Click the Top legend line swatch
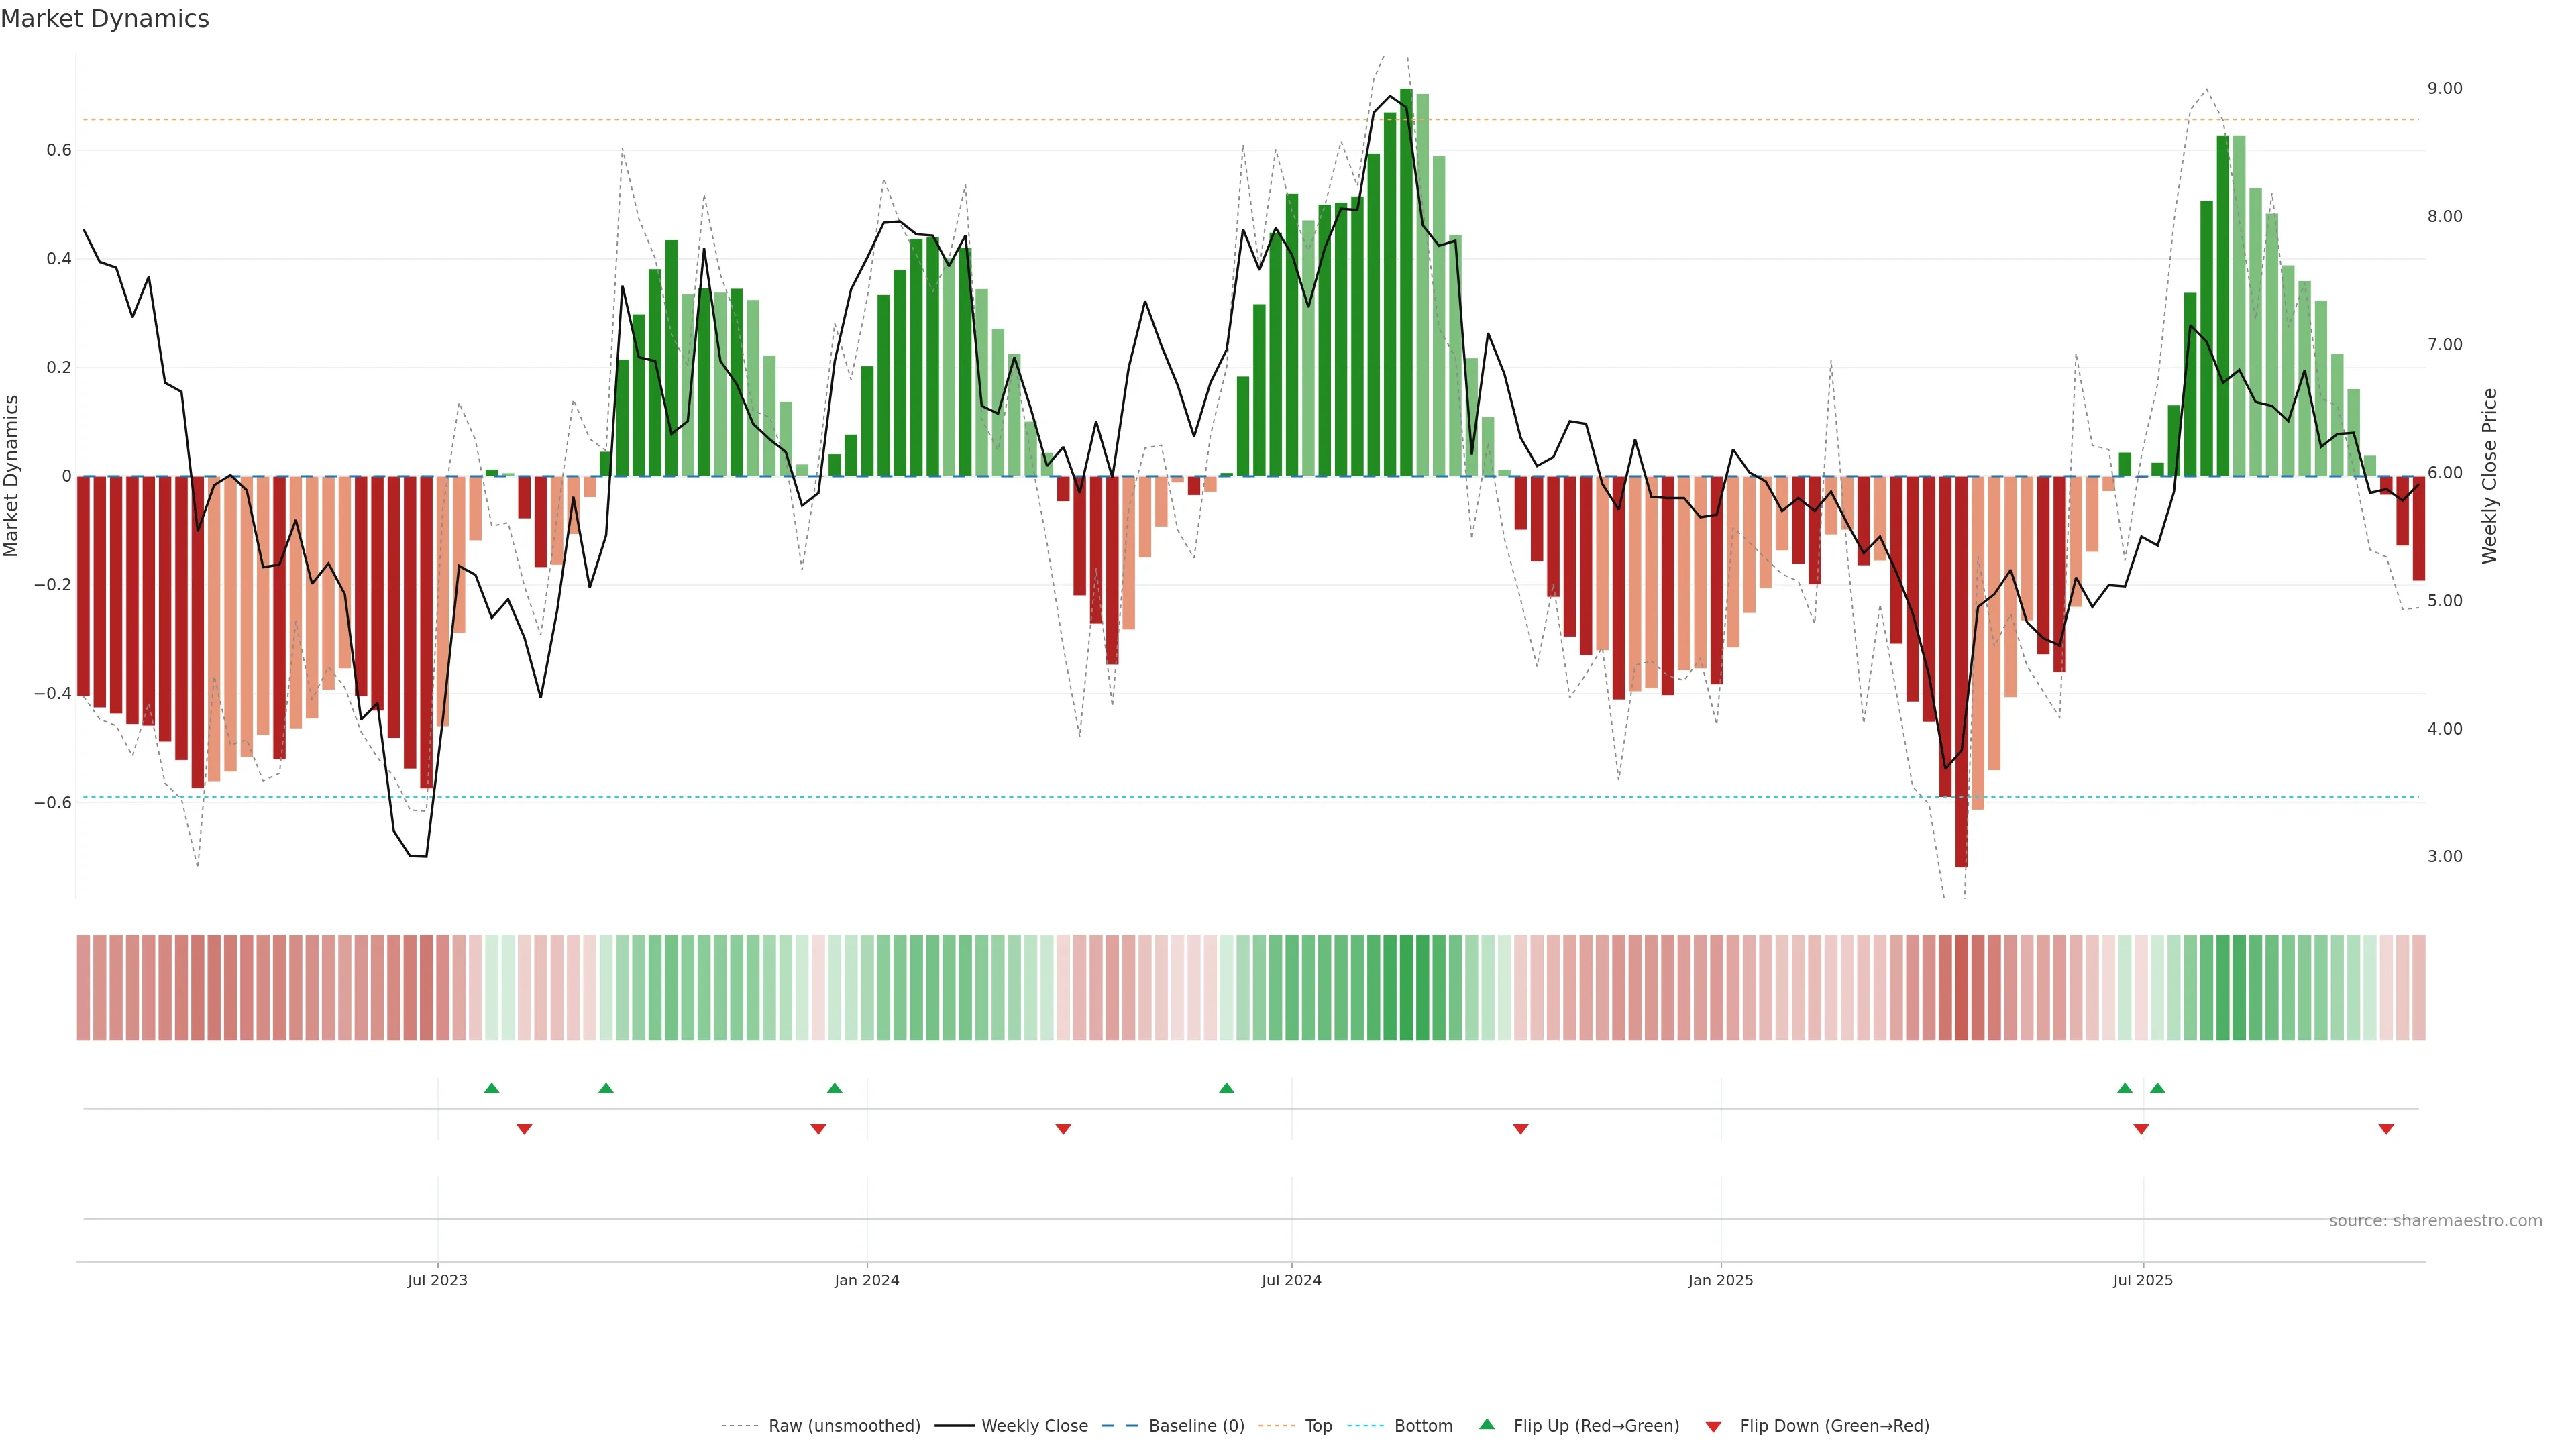Image resolution: width=2576 pixels, height=1449 pixels. coord(1276,1426)
